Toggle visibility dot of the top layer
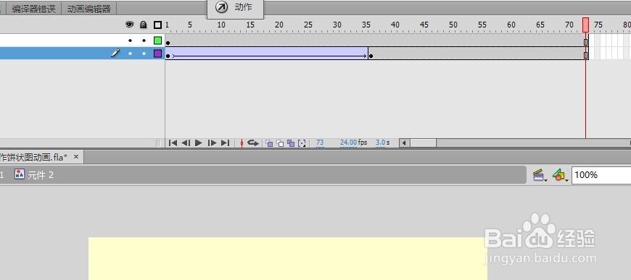The image size is (631, 280). (130, 41)
